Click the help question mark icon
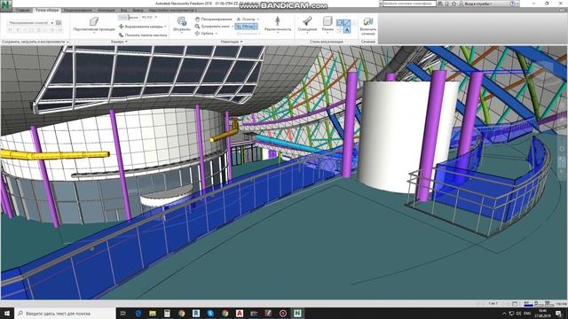The image size is (568, 319). (x=512, y=4)
